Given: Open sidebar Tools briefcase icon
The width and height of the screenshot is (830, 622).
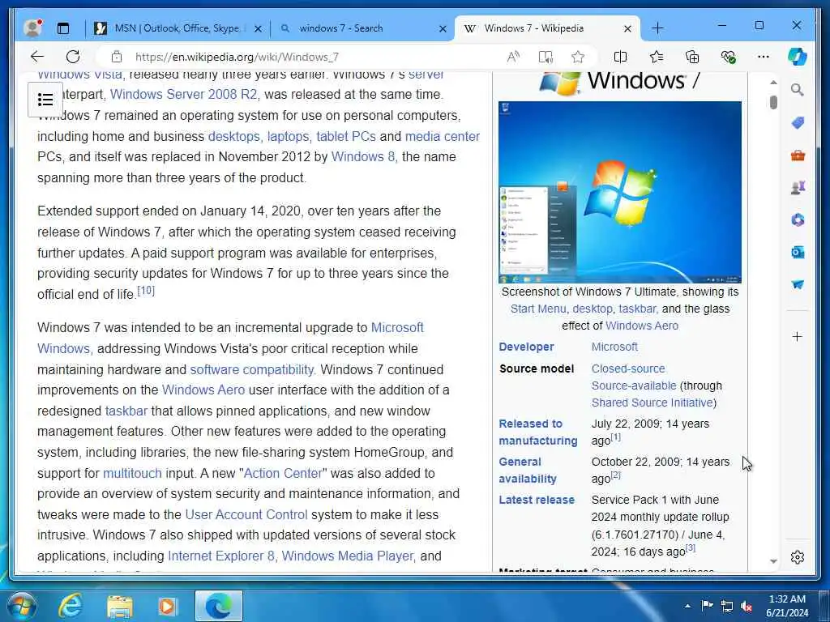Looking at the screenshot, I should (798, 155).
